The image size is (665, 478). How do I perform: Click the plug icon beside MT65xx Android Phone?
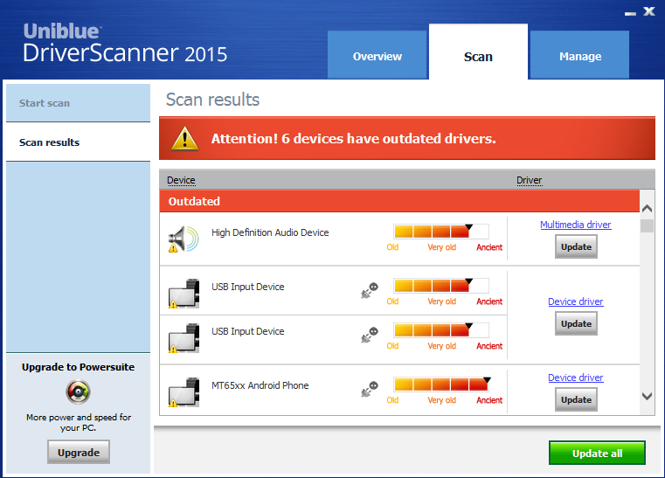click(370, 389)
